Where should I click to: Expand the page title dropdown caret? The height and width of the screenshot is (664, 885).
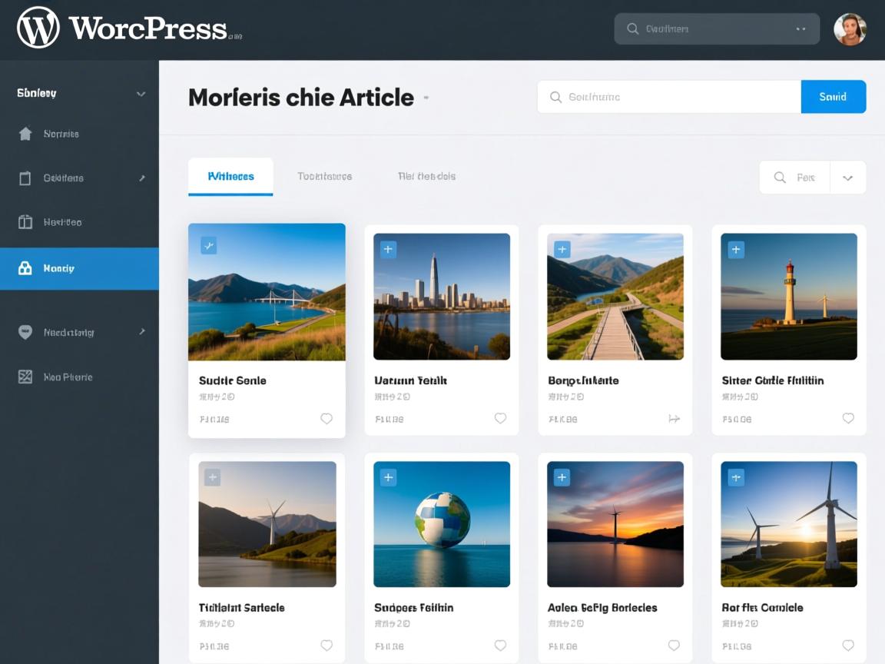click(x=426, y=98)
